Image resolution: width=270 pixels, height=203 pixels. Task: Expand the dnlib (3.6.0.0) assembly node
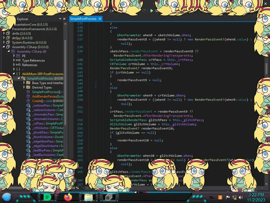coord(4,33)
